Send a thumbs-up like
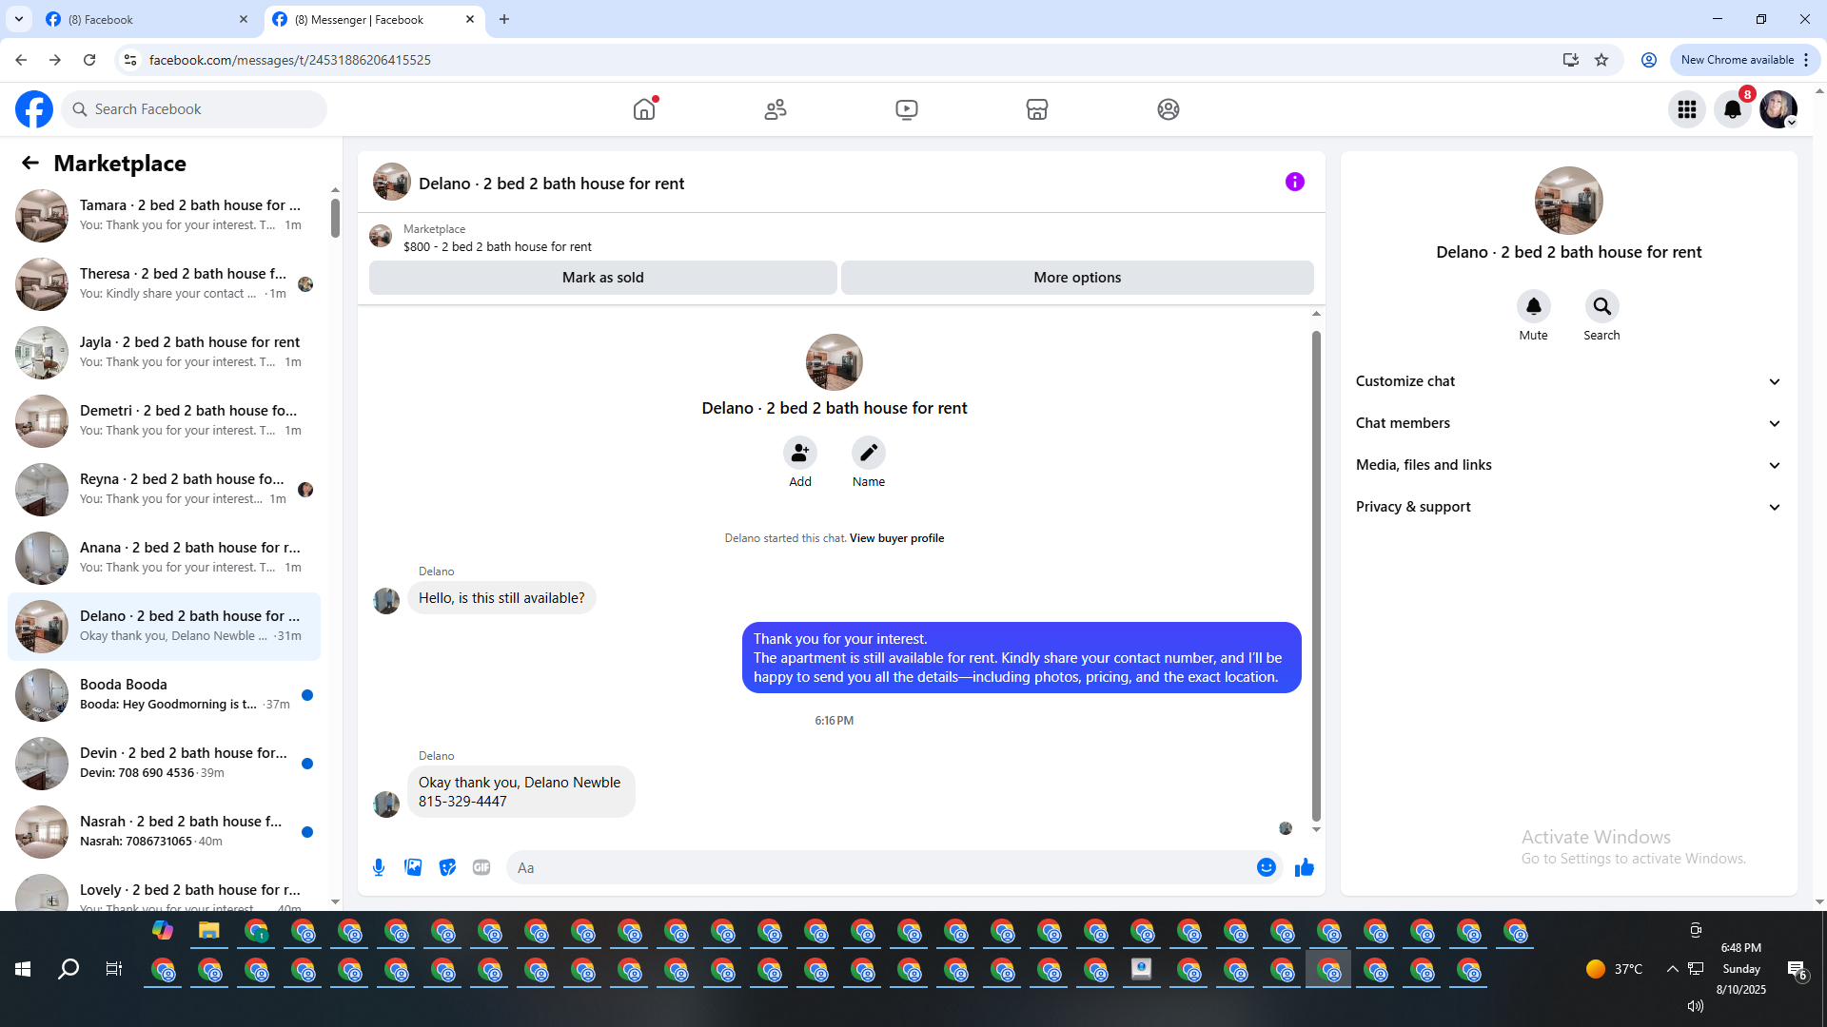Screen dimensions: 1827x1027 (x=1304, y=867)
